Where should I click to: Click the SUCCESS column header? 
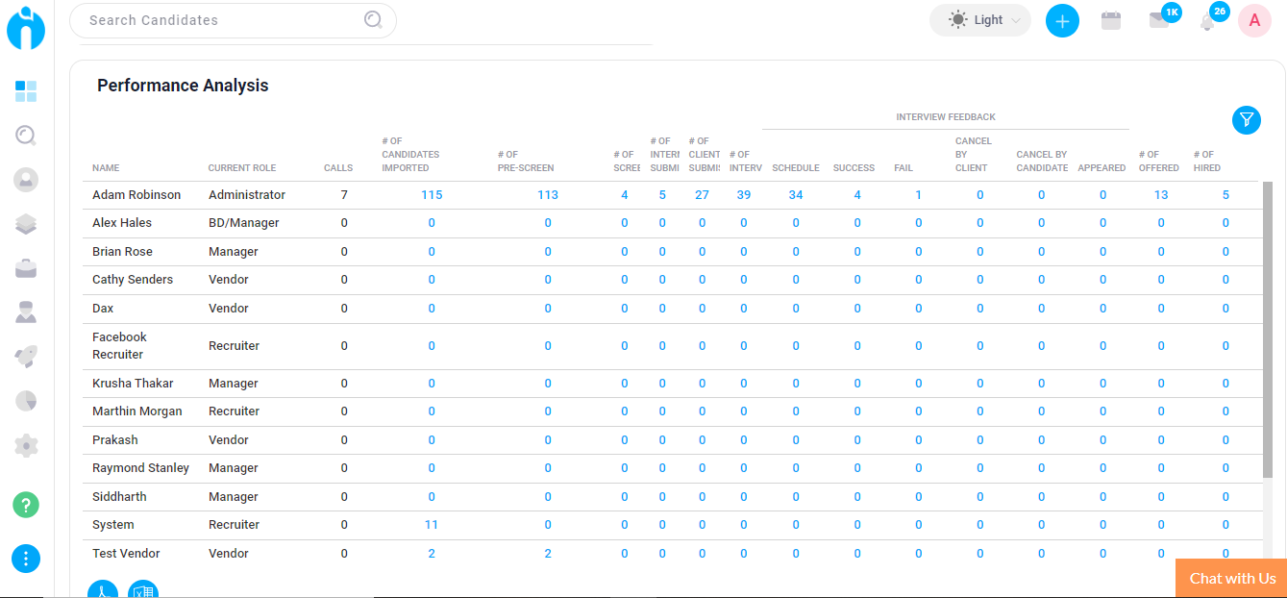pyautogui.click(x=854, y=168)
